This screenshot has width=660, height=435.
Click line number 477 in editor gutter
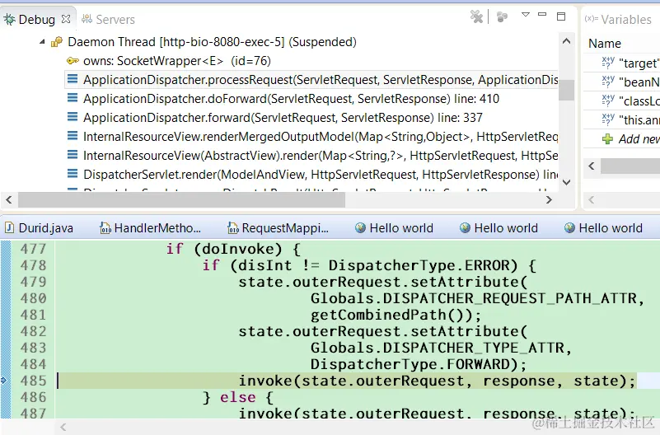point(33,249)
